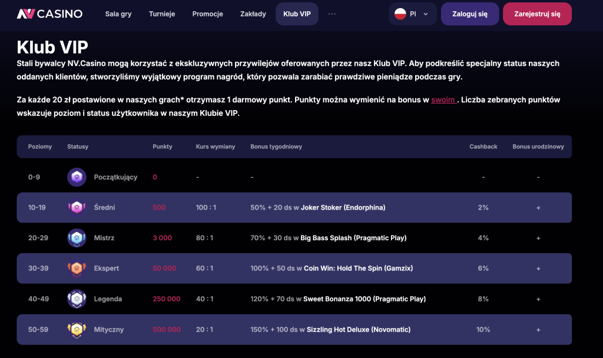Screen dimensions: 603x358
Task: Click the 250 000 points value
Action: pos(167,299)
